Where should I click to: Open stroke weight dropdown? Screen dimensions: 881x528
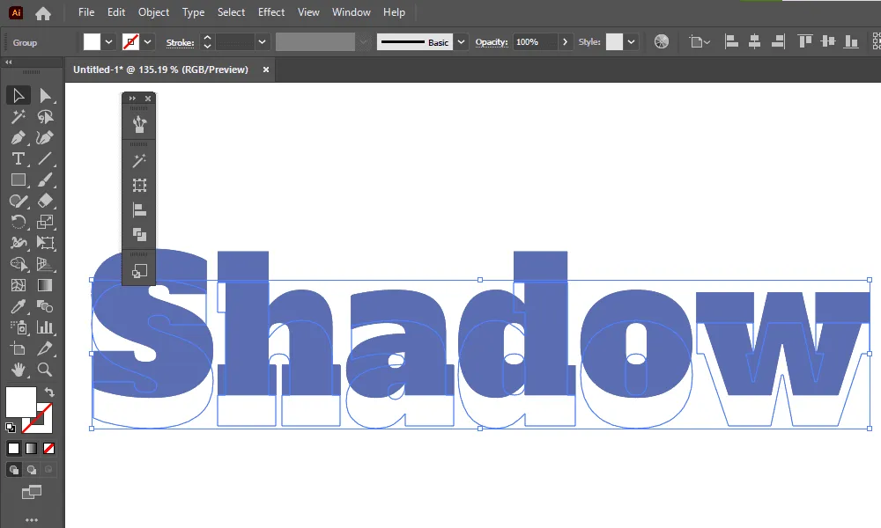click(262, 42)
